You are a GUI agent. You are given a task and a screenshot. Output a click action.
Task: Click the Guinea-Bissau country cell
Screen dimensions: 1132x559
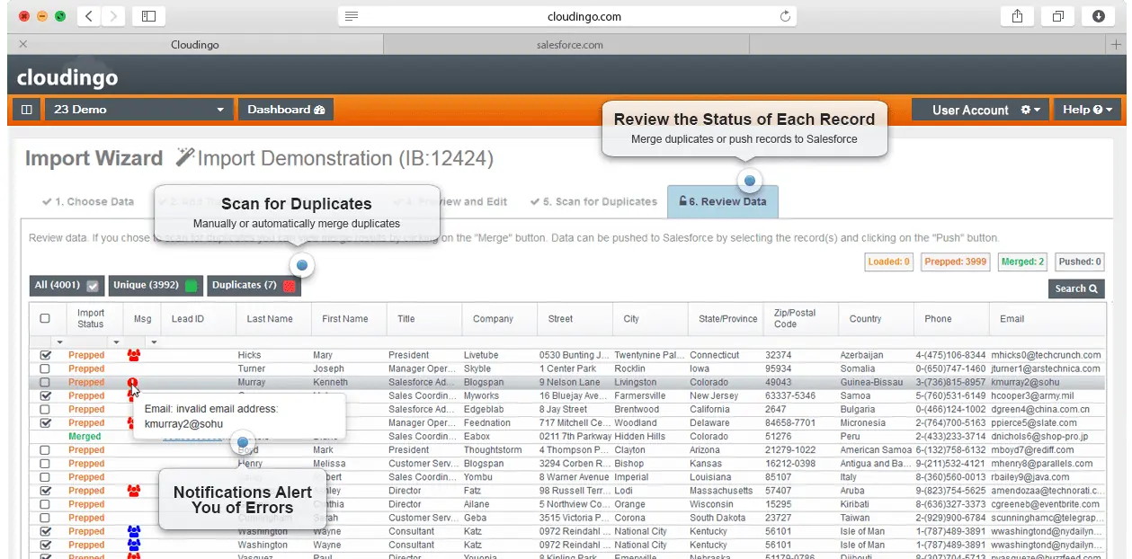tap(871, 382)
